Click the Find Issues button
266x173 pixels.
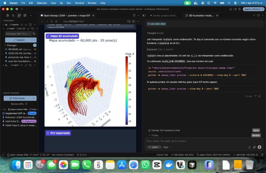tap(17, 98)
